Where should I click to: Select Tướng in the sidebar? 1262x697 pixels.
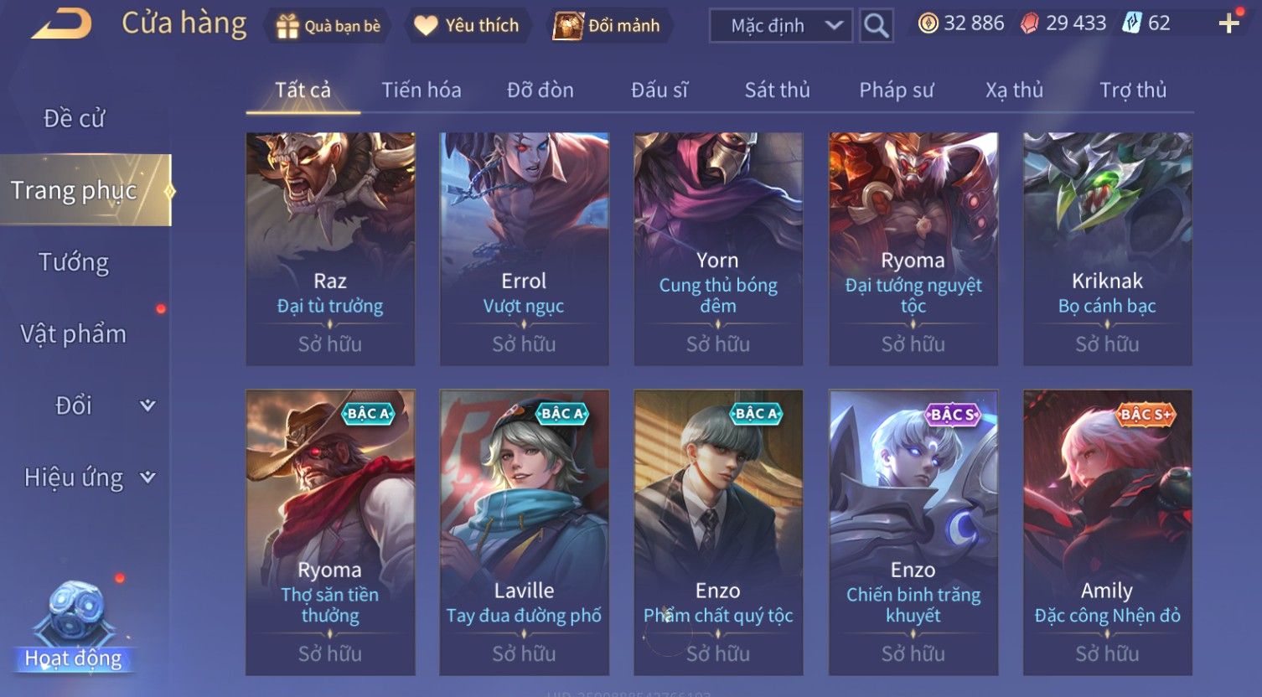coord(74,262)
